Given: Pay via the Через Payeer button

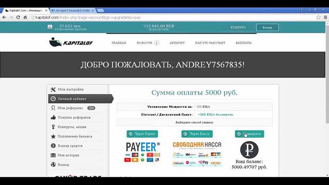Looking at the screenshot, I should pyautogui.click(x=142, y=134).
